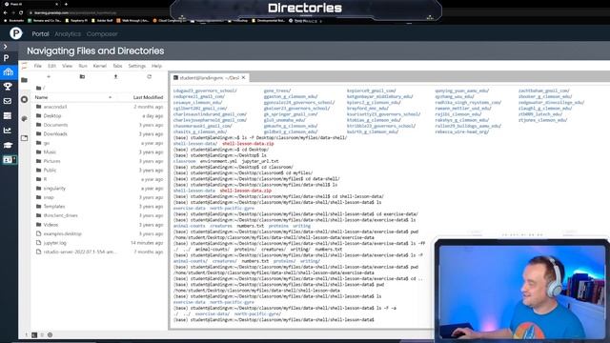The width and height of the screenshot is (610, 343).
Task: Open the go folder
Action: [99, 143]
